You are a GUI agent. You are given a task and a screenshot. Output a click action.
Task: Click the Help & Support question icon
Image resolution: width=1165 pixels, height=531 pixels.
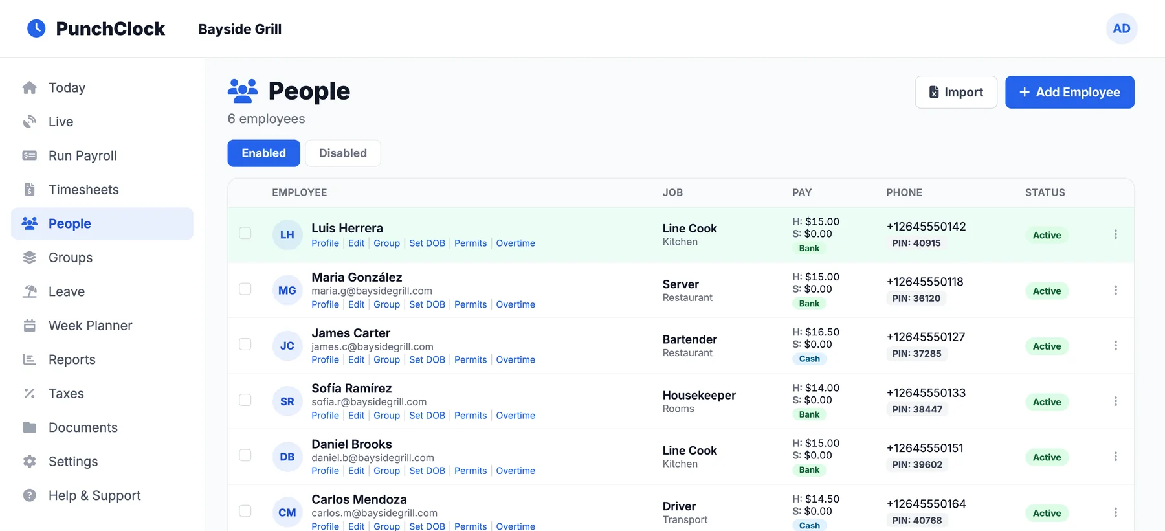(30, 495)
